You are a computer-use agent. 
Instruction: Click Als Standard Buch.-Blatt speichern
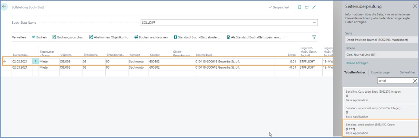[x=254, y=37]
